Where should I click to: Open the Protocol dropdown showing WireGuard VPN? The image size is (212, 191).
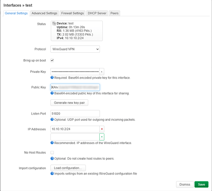[x=75, y=49]
